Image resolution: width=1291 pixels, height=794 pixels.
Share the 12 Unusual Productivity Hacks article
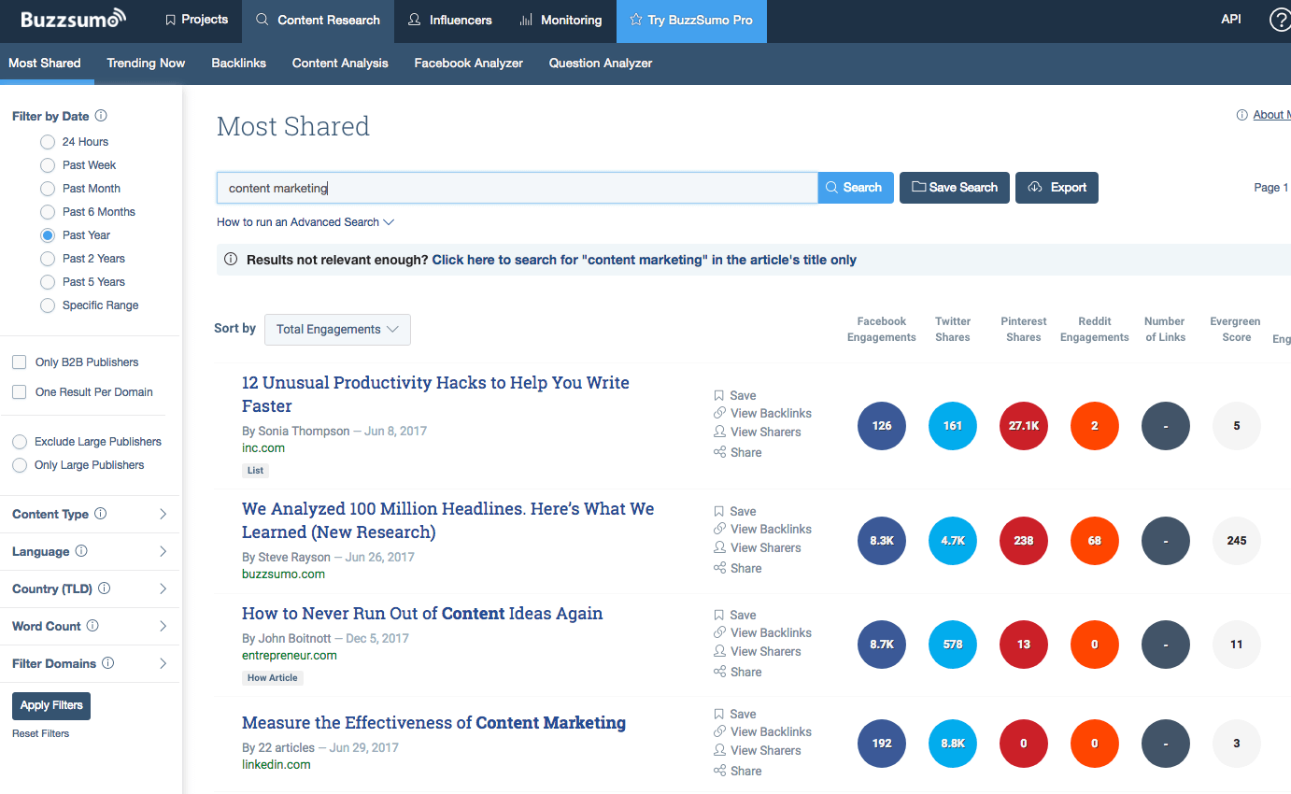click(x=738, y=452)
